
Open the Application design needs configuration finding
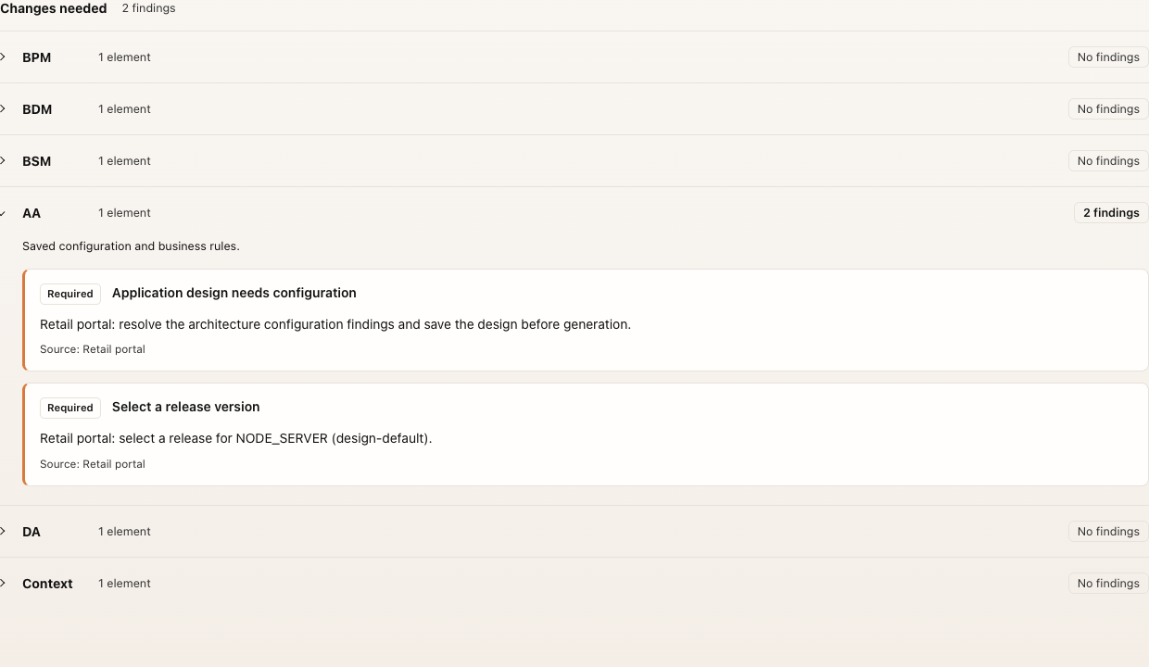[x=586, y=321]
